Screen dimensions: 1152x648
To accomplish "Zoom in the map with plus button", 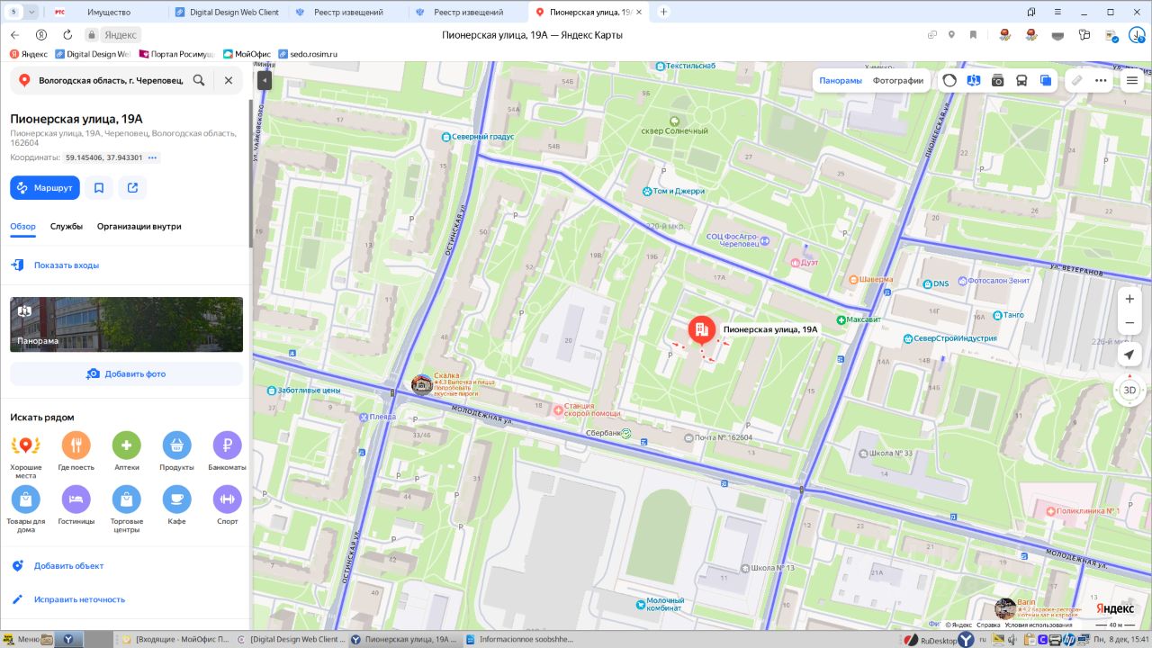I will pos(1129,299).
